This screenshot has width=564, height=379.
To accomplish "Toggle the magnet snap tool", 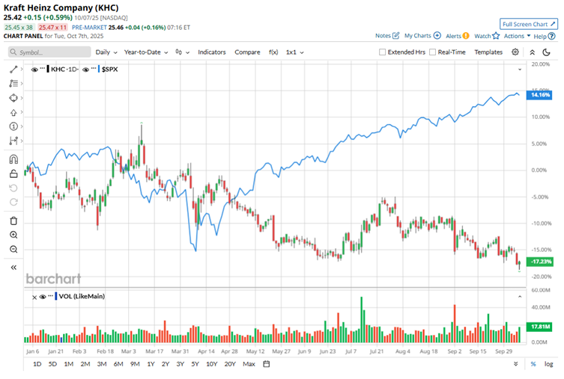I will (13, 159).
